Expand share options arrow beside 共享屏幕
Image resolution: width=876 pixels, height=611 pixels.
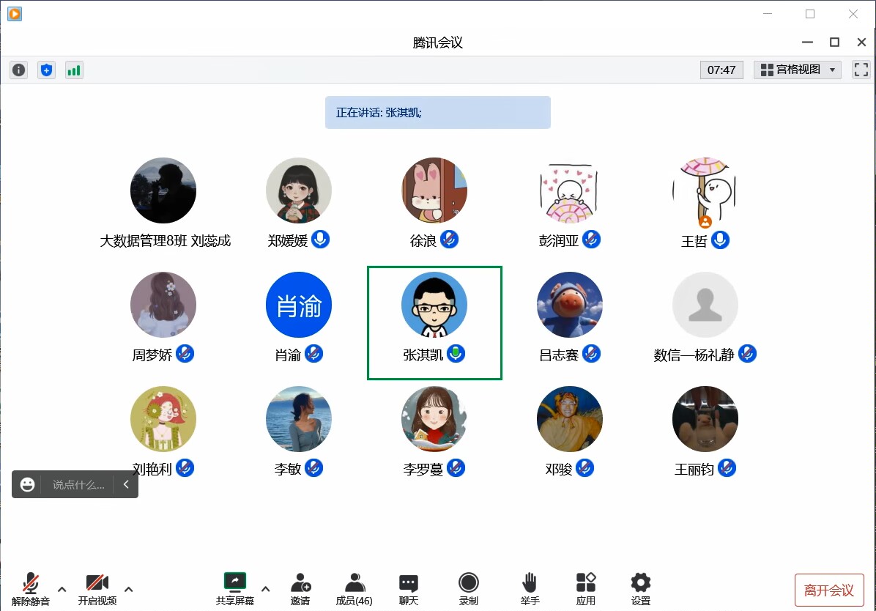tap(266, 588)
